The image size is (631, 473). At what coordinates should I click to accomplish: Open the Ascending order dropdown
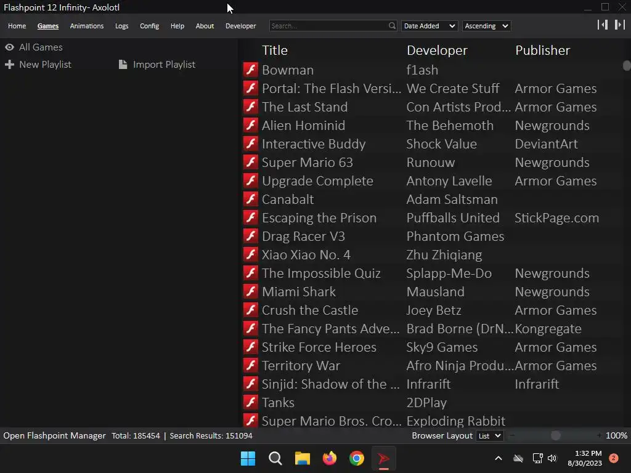[487, 26]
